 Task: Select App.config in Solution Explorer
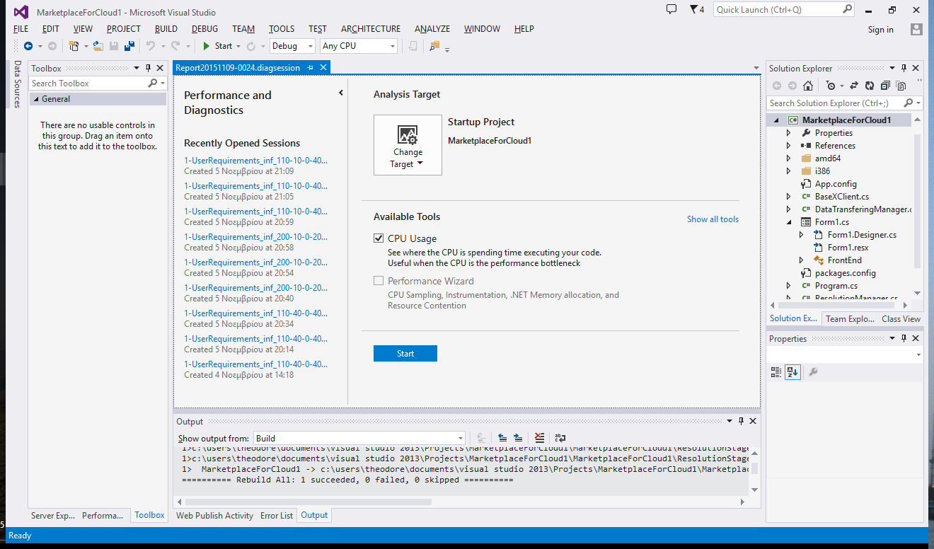coord(836,184)
